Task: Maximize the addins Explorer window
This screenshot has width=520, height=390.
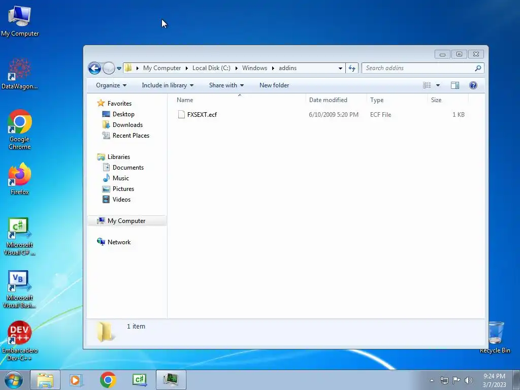Action: pos(459,54)
